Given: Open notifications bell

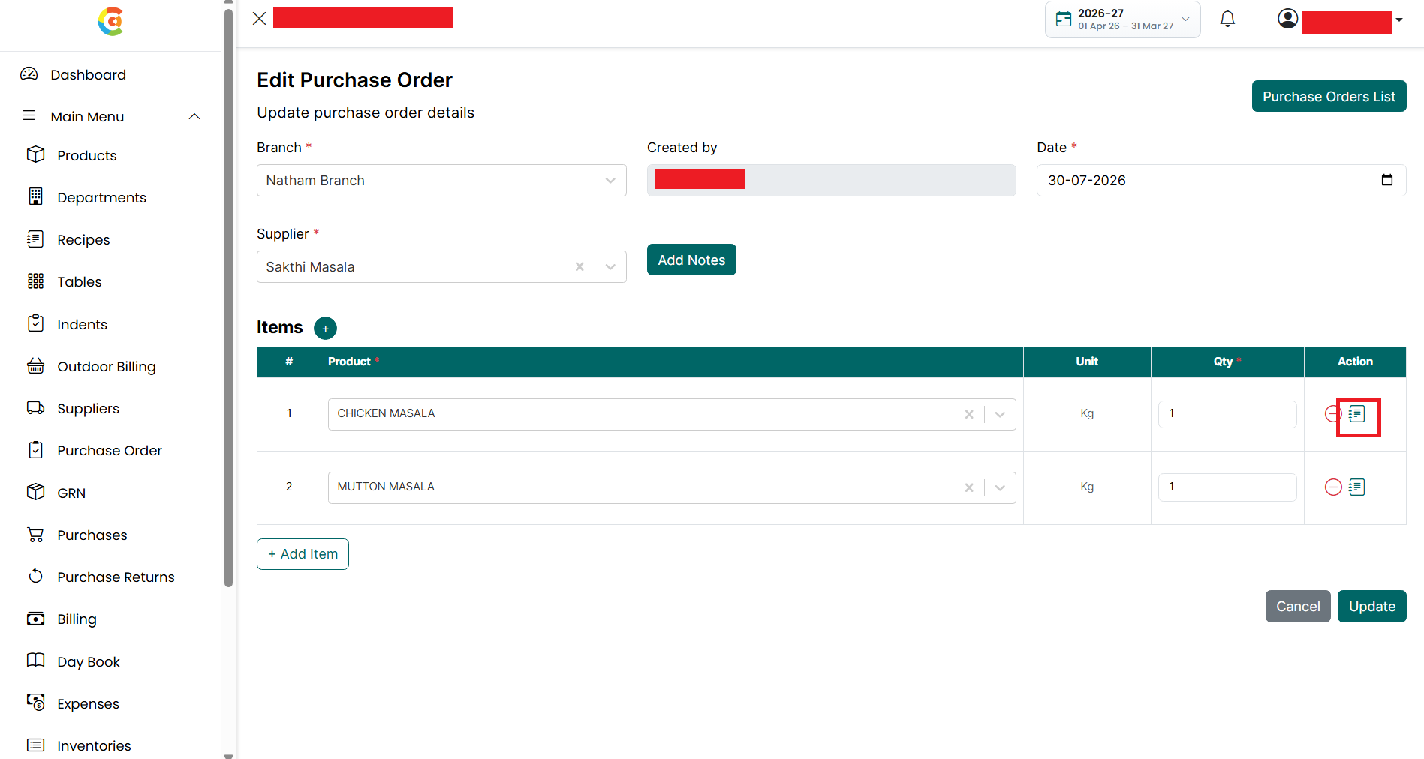Looking at the screenshot, I should pos(1227,19).
